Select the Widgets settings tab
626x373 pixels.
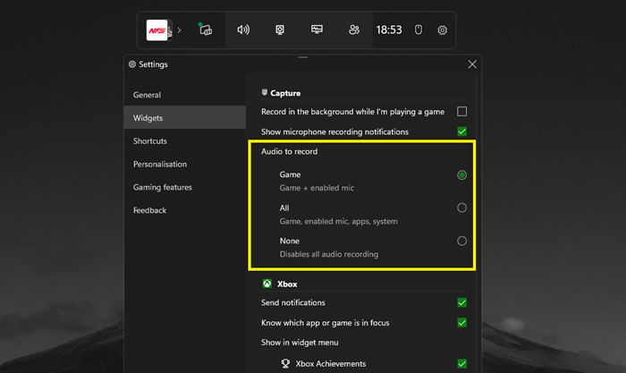tap(185, 117)
